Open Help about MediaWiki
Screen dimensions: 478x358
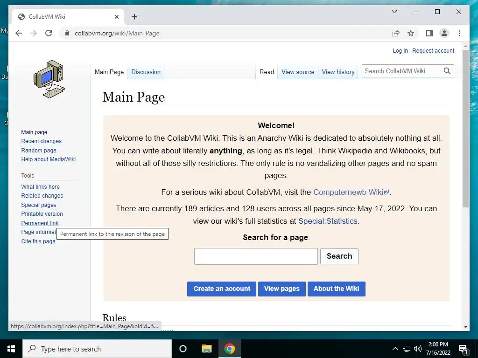tap(48, 159)
